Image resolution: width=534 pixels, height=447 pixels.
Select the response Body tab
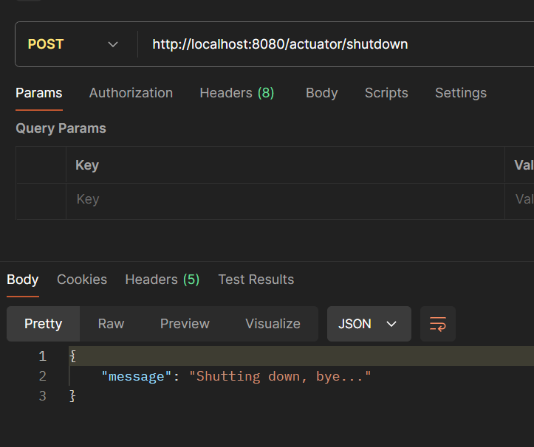pyautogui.click(x=22, y=280)
